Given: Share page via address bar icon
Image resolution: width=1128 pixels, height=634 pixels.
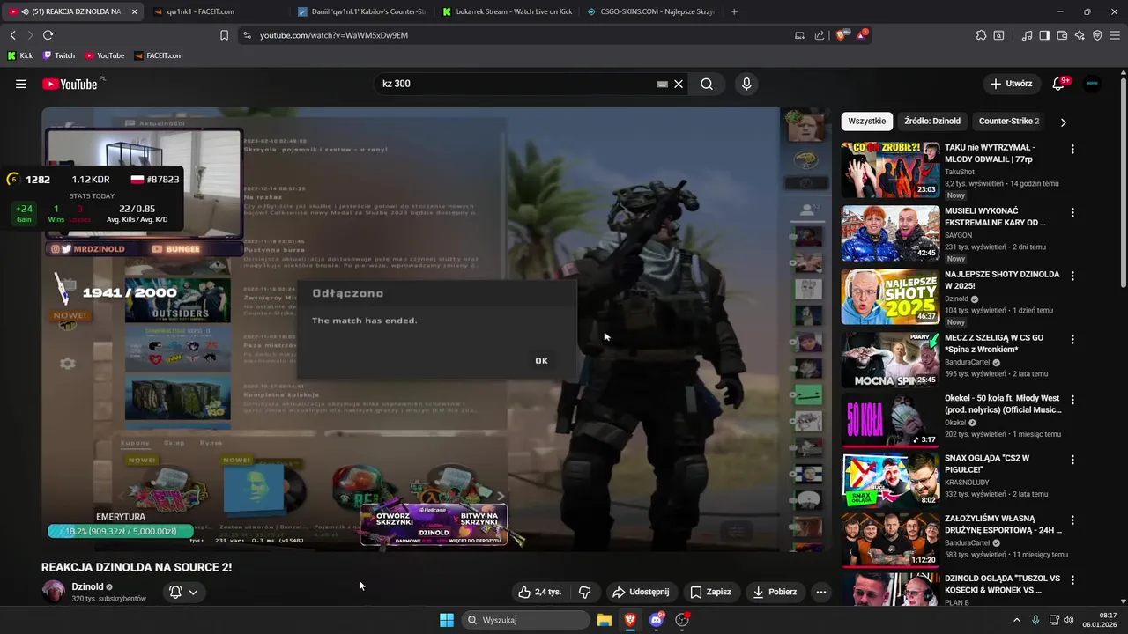Looking at the screenshot, I should 820,35.
